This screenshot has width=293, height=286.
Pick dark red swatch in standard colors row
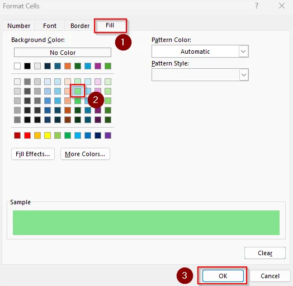click(x=17, y=135)
